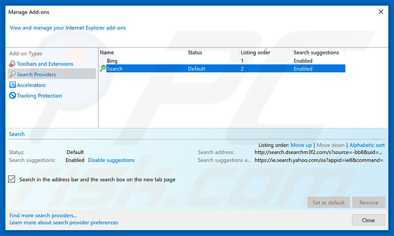Click the 'Add-on Types' sidebar heading

(x=25, y=53)
